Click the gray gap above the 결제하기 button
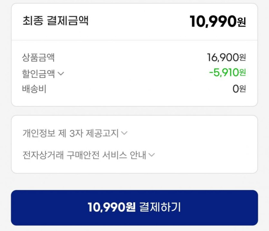Screen dimensions: 269x231 point(134,182)
